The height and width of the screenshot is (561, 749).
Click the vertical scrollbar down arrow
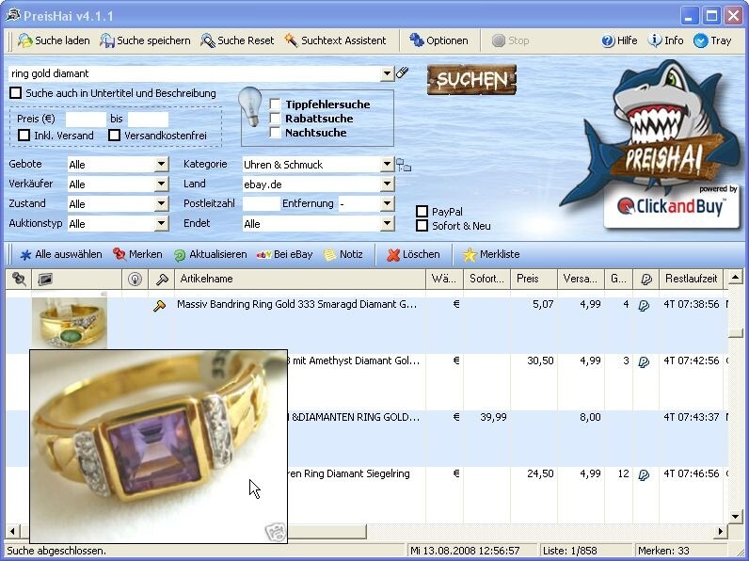(736, 516)
